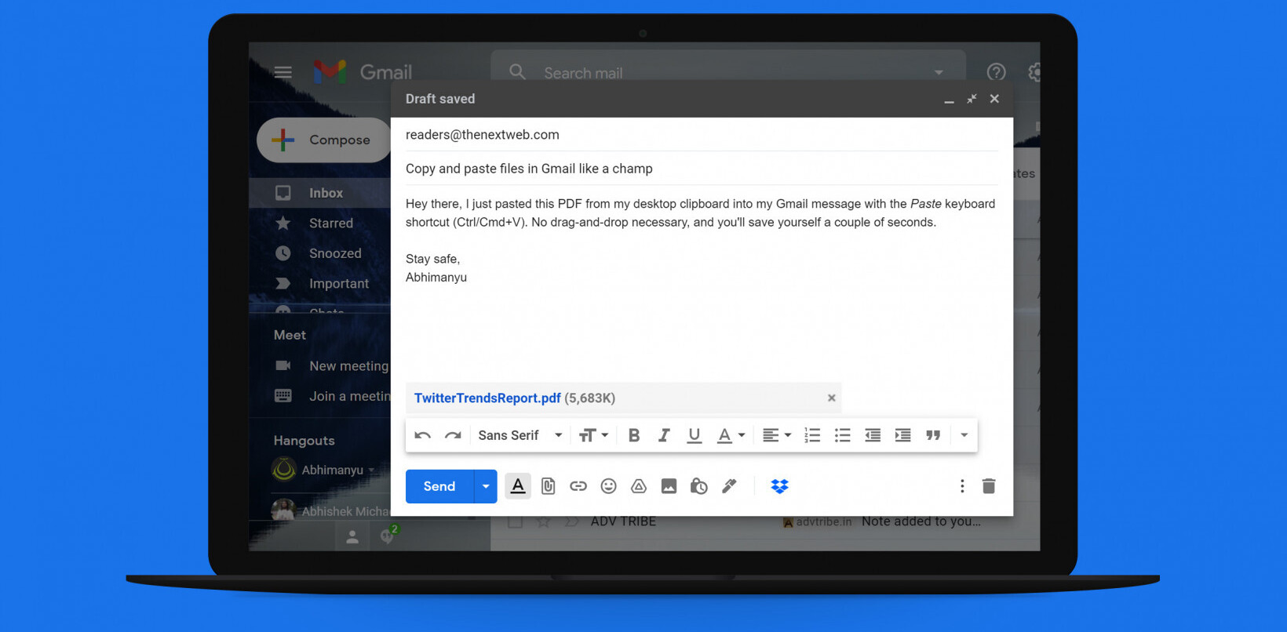Click the blue Send button
This screenshot has width=1287, height=632.
pyautogui.click(x=439, y=486)
